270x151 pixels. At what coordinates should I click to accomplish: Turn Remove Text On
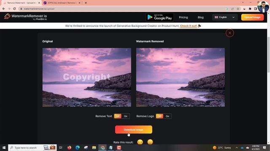(x=126, y=116)
